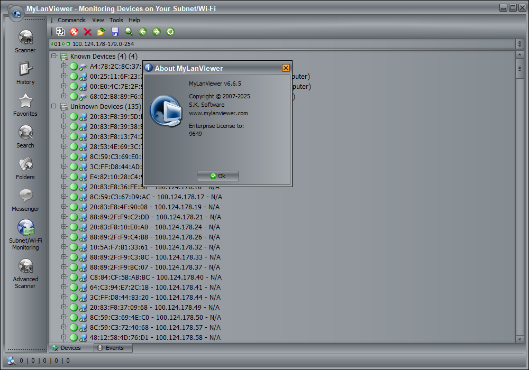The height and width of the screenshot is (370, 529).
Task: Click the Known Devices group icon
Action: [x=64, y=56]
